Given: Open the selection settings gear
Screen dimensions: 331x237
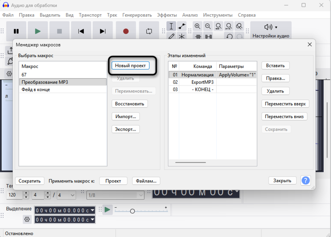Looking at the screenshot, I should click(27, 219).
